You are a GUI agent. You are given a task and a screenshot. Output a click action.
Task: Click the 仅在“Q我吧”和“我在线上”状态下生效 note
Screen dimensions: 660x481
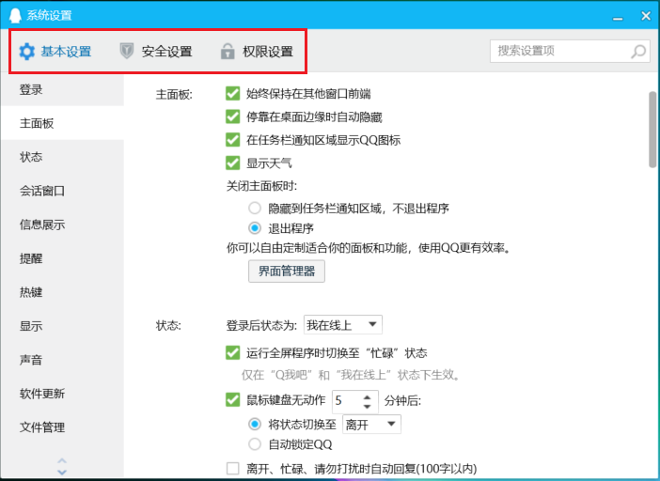[x=351, y=375]
